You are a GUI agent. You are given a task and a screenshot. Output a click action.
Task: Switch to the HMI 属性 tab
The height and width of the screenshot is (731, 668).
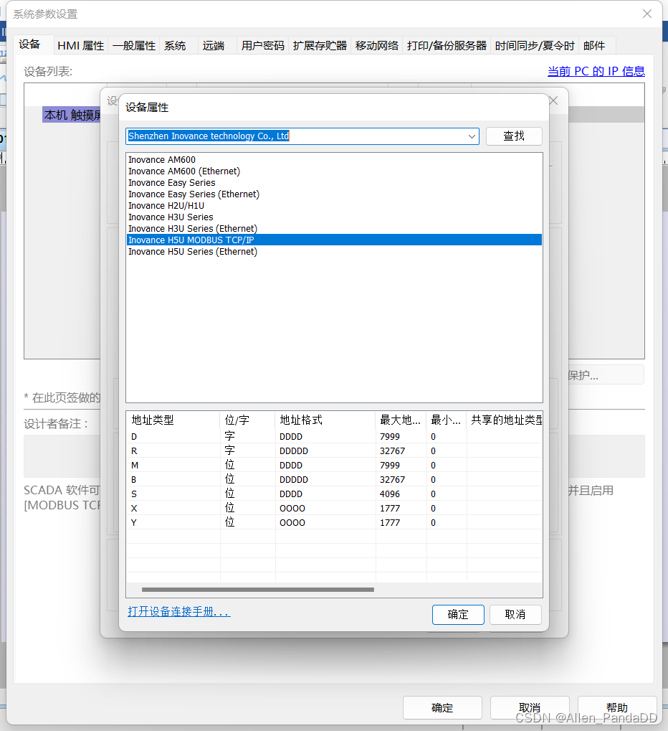[80, 46]
